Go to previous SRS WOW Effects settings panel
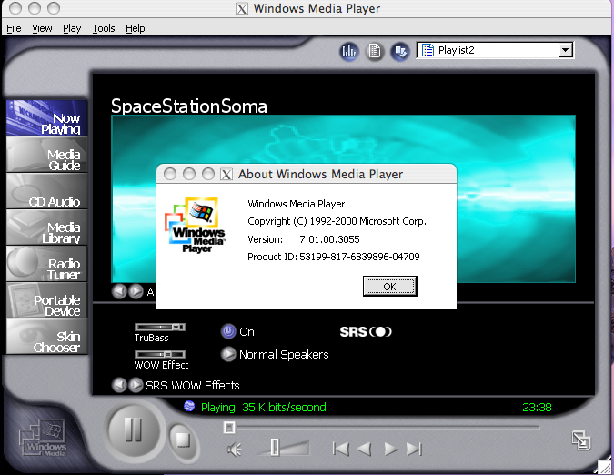This screenshot has width=614, height=475. coord(119,385)
